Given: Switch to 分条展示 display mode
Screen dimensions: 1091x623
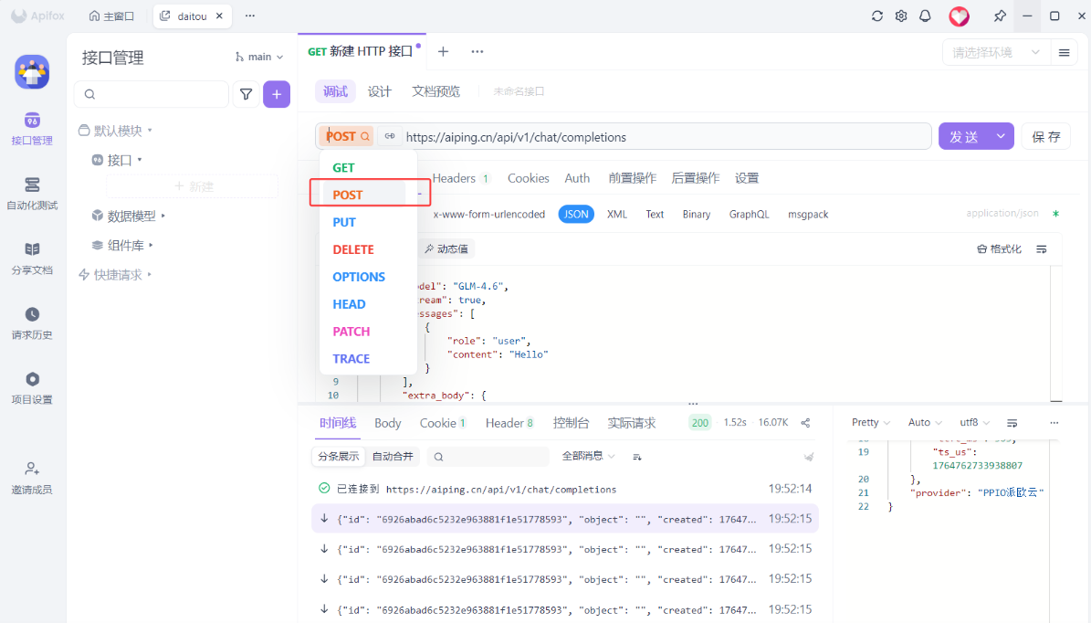Looking at the screenshot, I should click(x=338, y=457).
